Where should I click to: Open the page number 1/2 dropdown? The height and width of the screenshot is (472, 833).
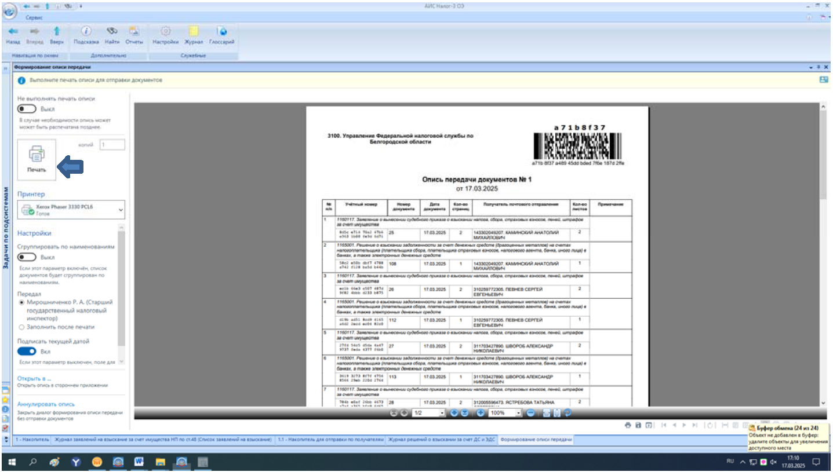pos(442,413)
